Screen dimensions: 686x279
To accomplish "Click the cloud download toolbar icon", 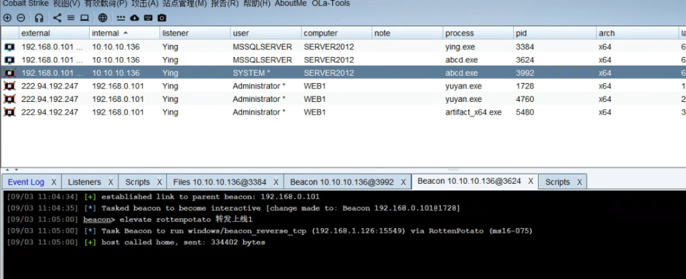I will tap(135, 18).
